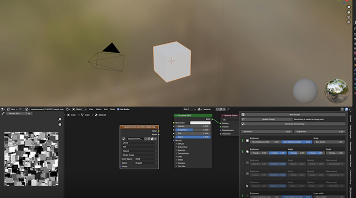Click the pin icon in node editor header
Image resolution: width=356 pixels, height=198 pixels.
pos(228,109)
